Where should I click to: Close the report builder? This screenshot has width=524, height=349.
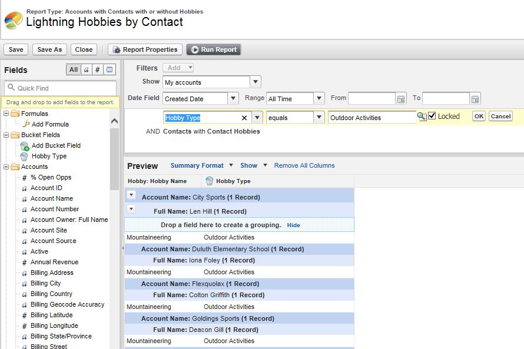(84, 49)
